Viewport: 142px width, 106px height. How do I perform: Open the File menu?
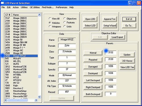[3, 7]
